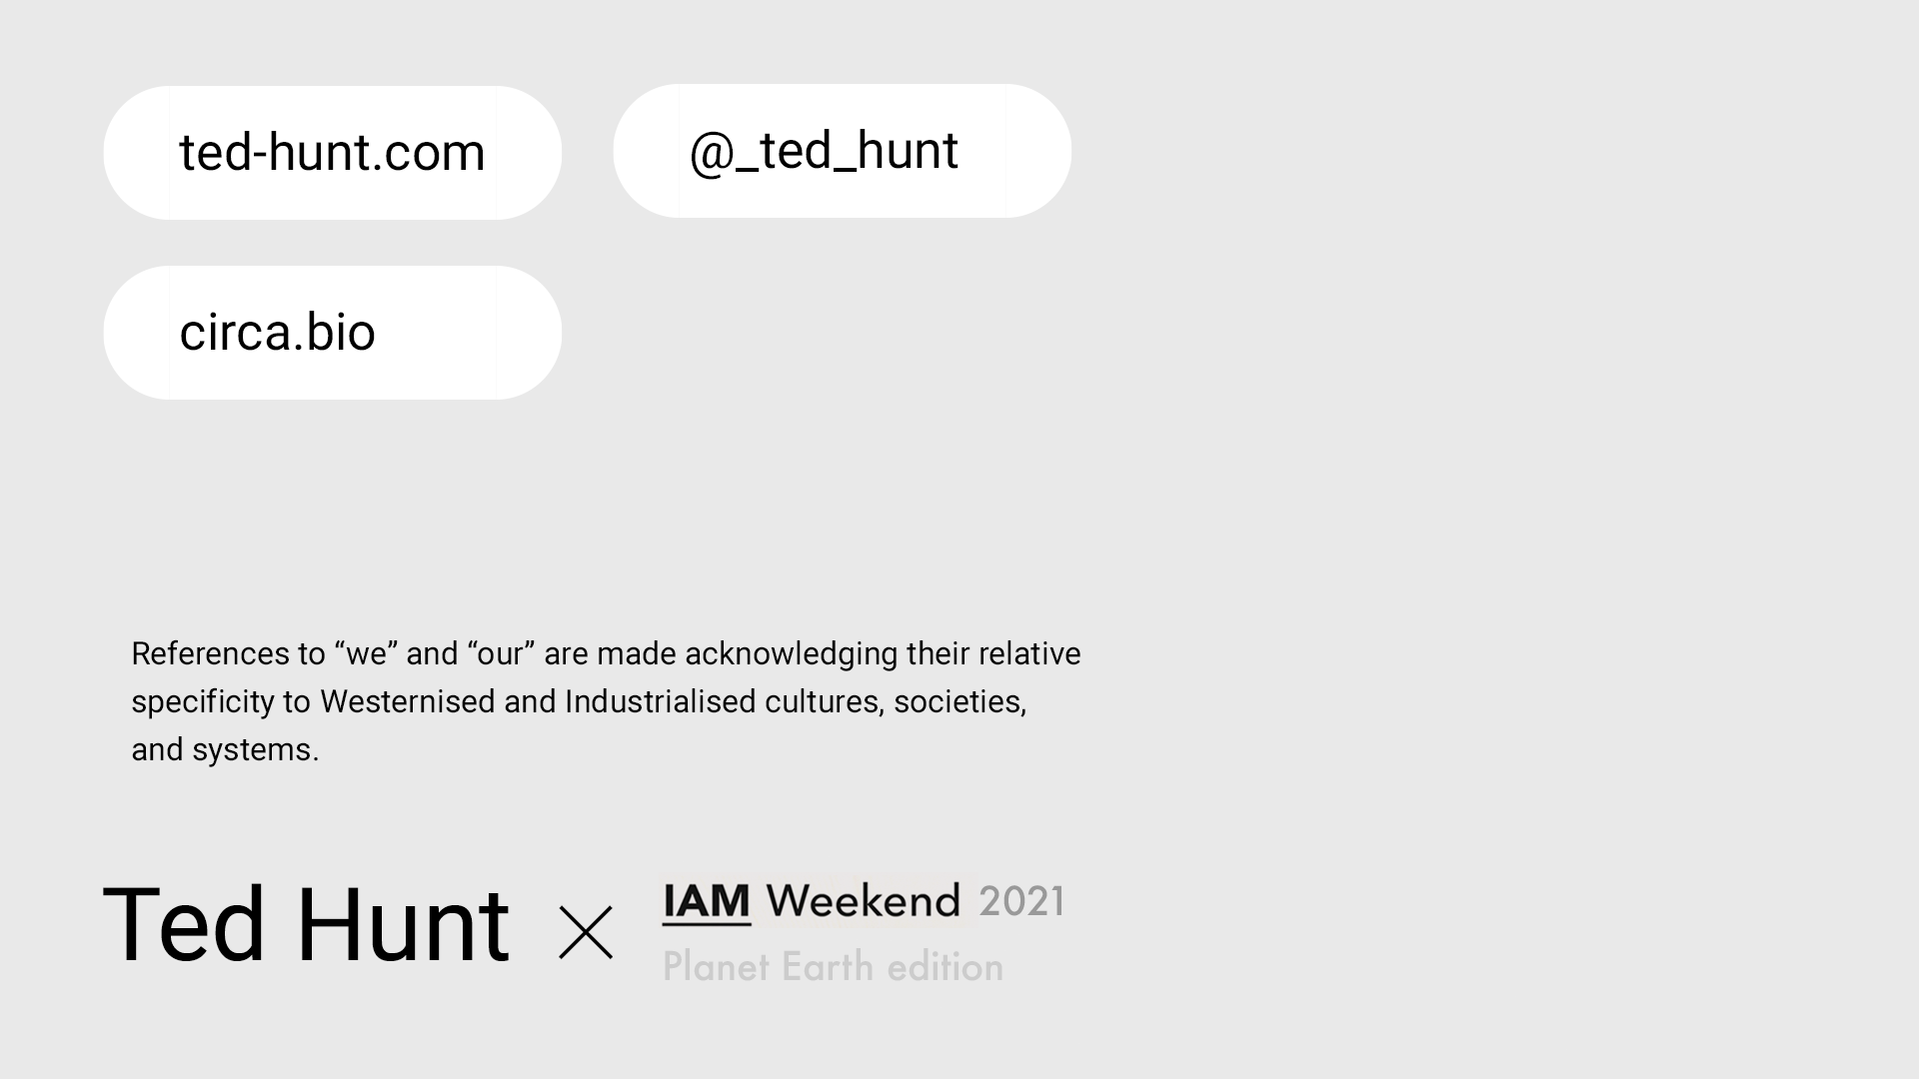Viewport: 1919px width, 1079px height.
Task: Click the underlined IAM logo
Action: pyautogui.click(x=707, y=902)
